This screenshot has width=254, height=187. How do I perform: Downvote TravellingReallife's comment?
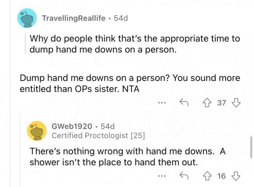pyautogui.click(x=236, y=103)
